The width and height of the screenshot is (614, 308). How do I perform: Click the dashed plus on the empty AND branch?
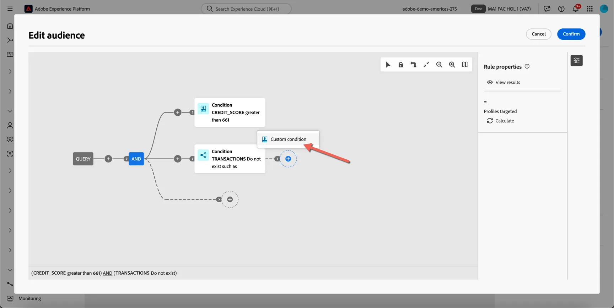pyautogui.click(x=230, y=199)
